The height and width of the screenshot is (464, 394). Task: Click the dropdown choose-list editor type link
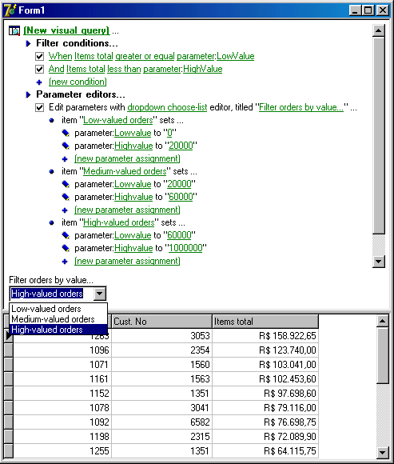pyautogui.click(x=167, y=107)
